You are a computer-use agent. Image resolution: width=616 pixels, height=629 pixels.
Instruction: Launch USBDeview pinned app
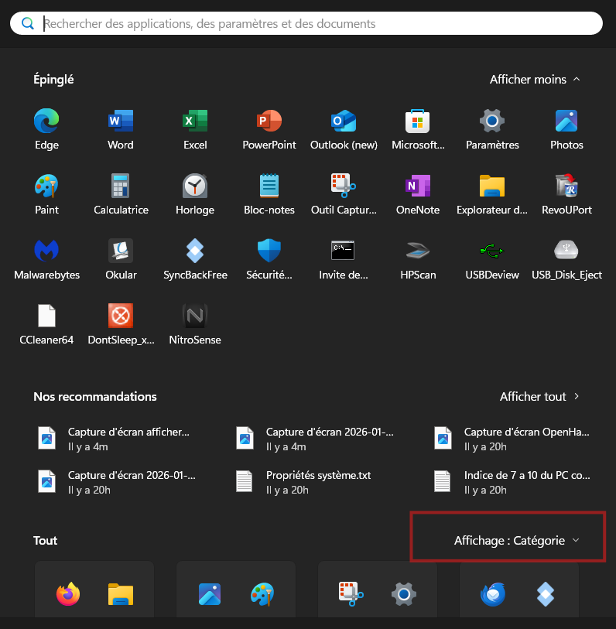point(492,259)
